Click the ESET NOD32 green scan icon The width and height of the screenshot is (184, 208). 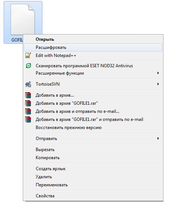28,65
